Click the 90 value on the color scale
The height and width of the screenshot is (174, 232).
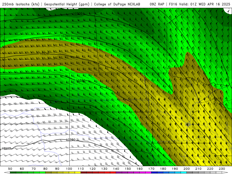[x=57, y=169]
